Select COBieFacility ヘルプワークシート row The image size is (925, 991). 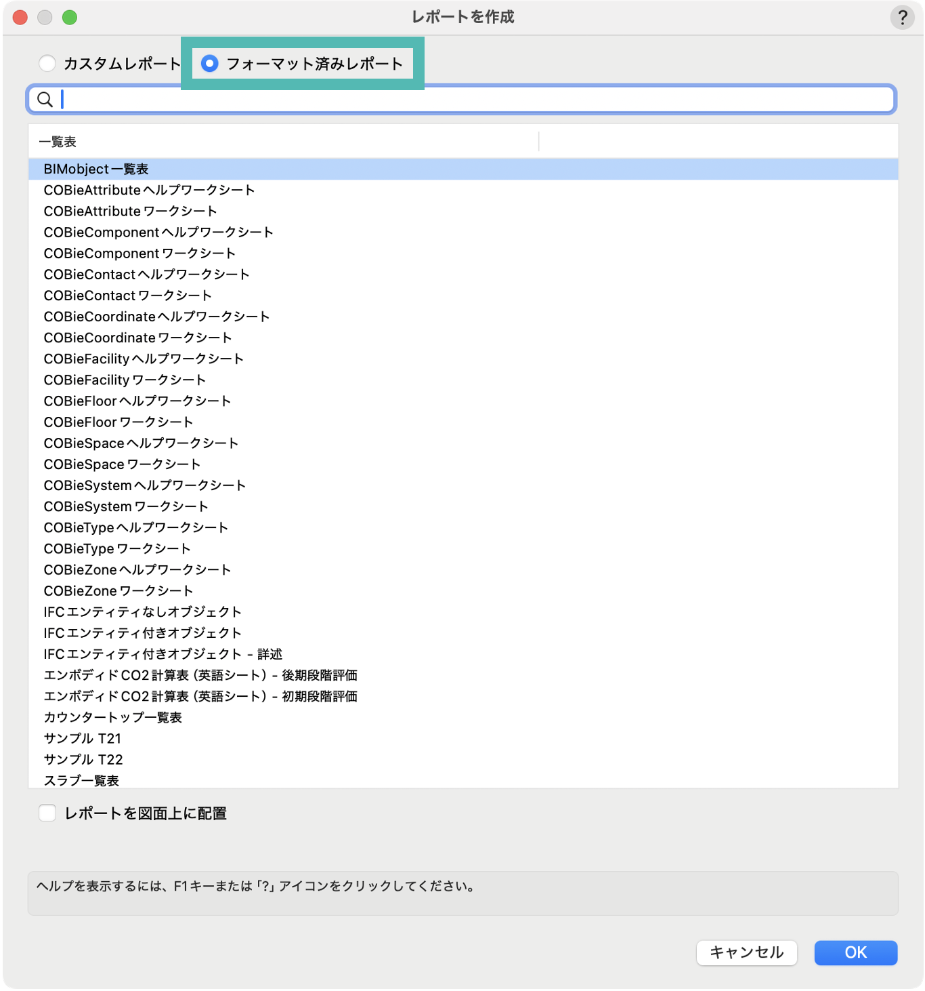pyautogui.click(x=144, y=359)
